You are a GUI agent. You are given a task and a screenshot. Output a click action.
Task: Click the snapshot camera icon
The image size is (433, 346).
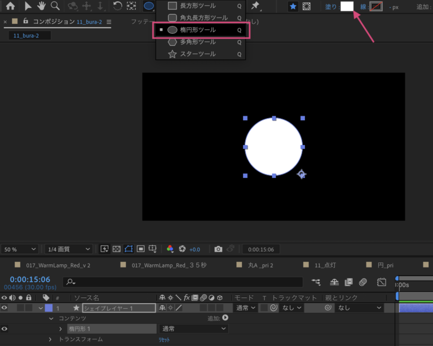click(x=218, y=249)
